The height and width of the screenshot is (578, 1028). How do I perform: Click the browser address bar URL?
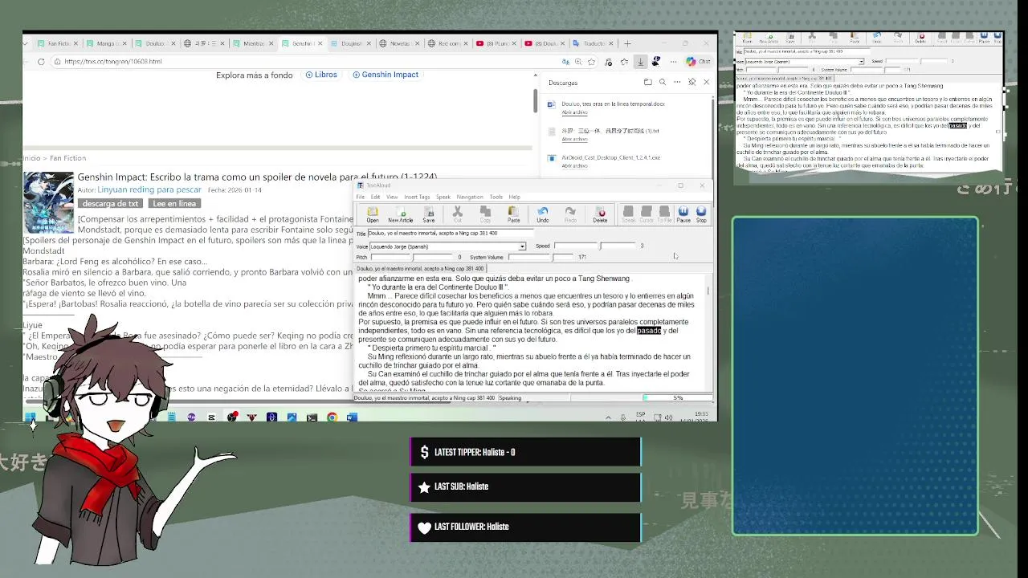[112, 61]
